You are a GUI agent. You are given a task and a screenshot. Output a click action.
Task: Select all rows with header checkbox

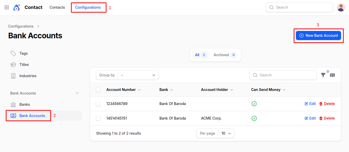(98, 90)
